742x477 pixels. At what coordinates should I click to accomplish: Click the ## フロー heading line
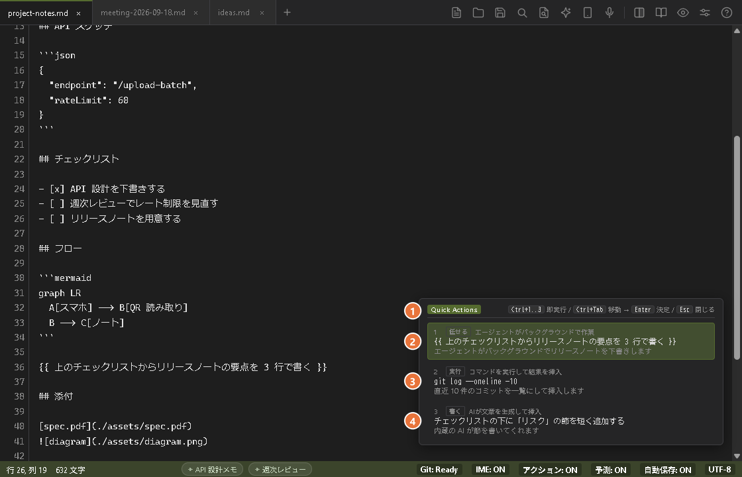click(60, 248)
